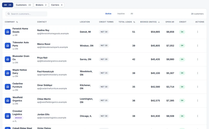This screenshot has height=129, width=209.
Task: Click location Windsor, ON
Action: (x=86, y=46)
